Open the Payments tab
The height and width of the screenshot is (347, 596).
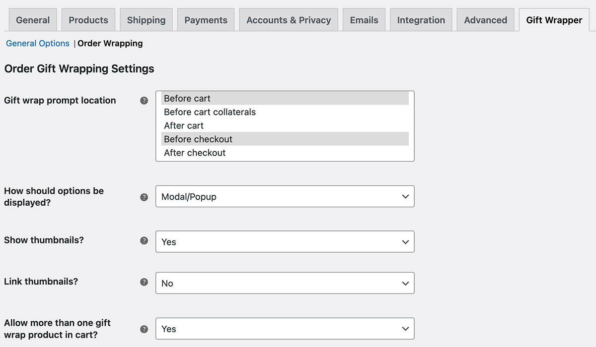pos(206,20)
